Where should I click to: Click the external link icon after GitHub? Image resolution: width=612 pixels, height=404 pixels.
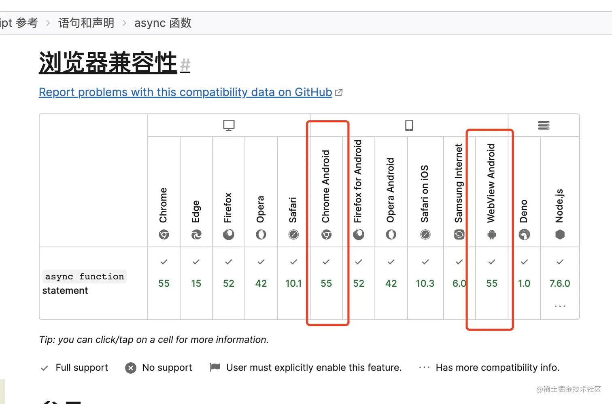(339, 93)
